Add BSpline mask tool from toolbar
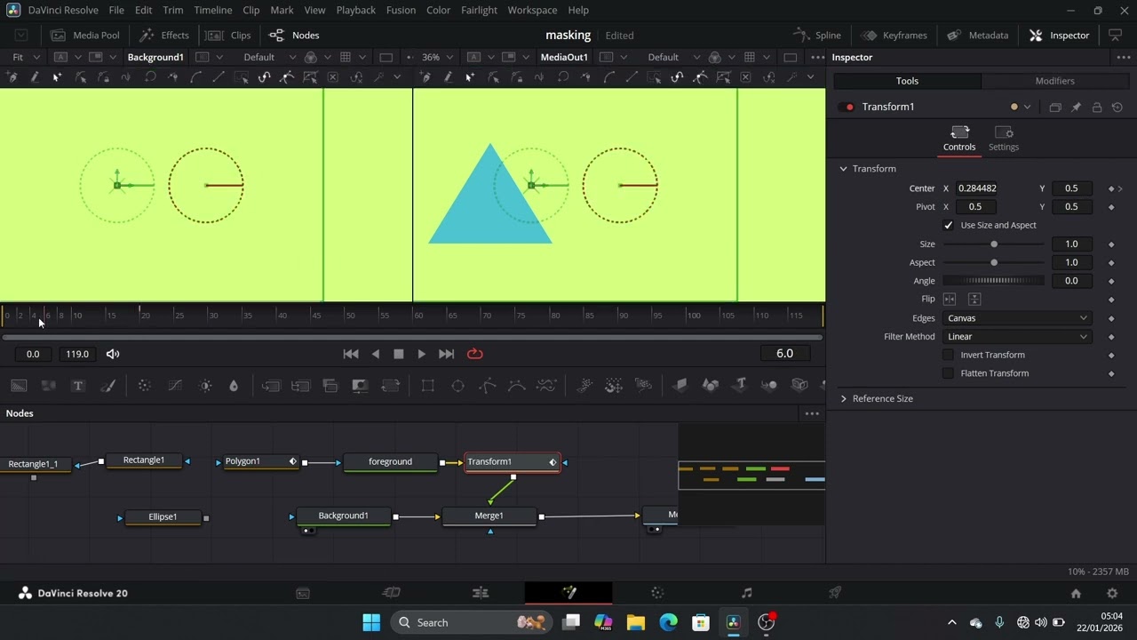 pos(517,385)
